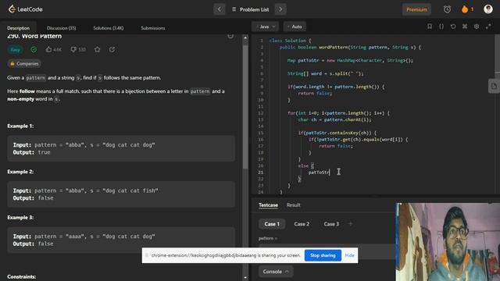This screenshot has height=281, width=500.
Task: Click Hide link in sharing bar
Action: coord(349,255)
